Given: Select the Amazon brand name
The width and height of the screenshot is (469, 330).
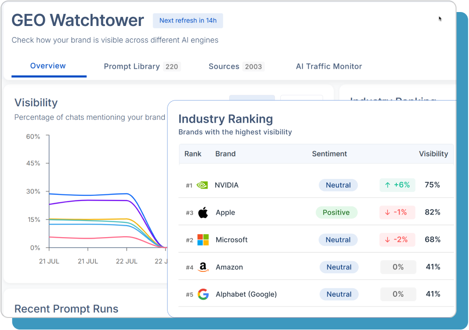Looking at the screenshot, I should (x=229, y=267).
